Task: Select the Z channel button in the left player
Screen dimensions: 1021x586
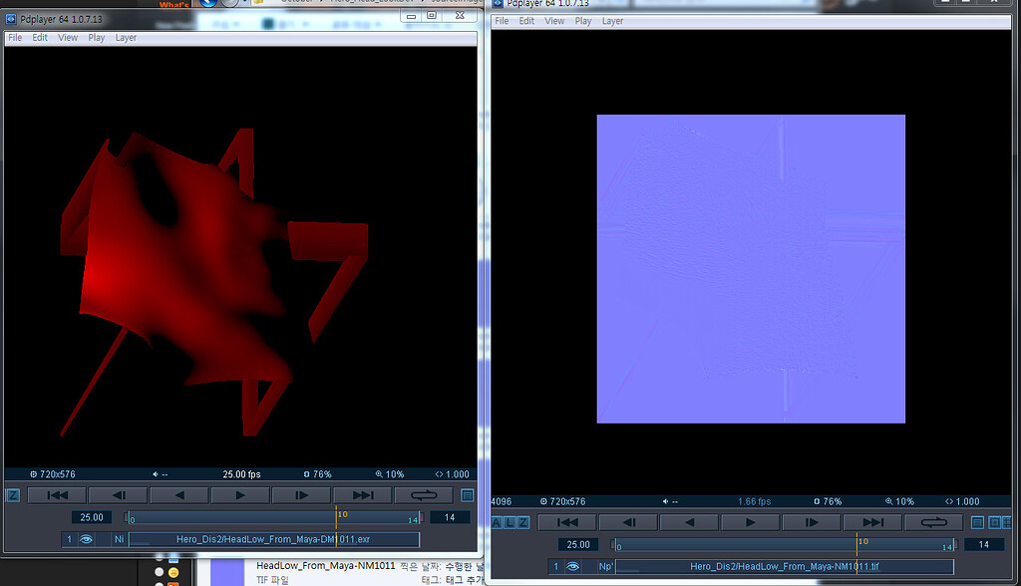Action: point(13,495)
